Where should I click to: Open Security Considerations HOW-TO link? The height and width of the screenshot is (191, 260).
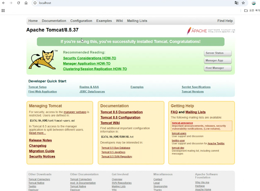click(90, 58)
